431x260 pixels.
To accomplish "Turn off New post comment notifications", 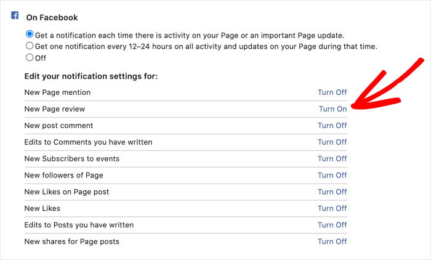I will point(332,126).
